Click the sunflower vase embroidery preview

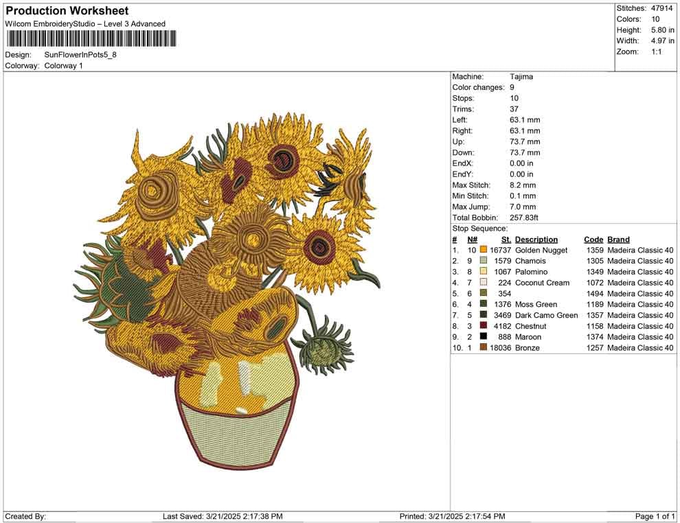point(227,292)
